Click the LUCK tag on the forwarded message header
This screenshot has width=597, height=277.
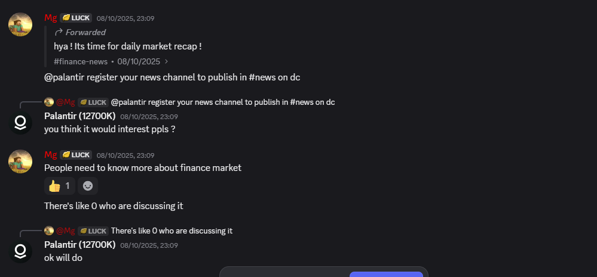click(x=76, y=18)
